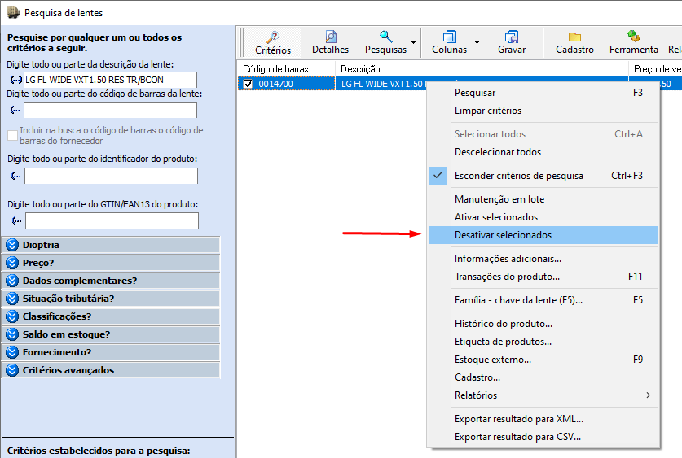Image resolution: width=682 pixels, height=458 pixels.
Task: Click the Gravar save icon
Action: 512,37
